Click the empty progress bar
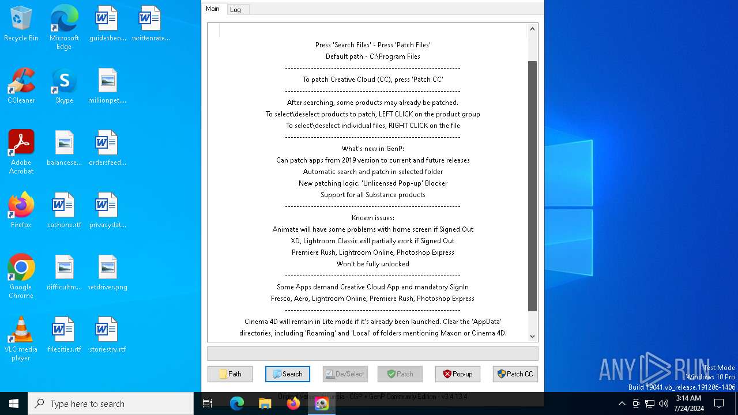The image size is (738, 415). click(x=372, y=353)
